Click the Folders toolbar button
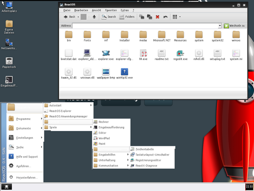 (127, 17)
